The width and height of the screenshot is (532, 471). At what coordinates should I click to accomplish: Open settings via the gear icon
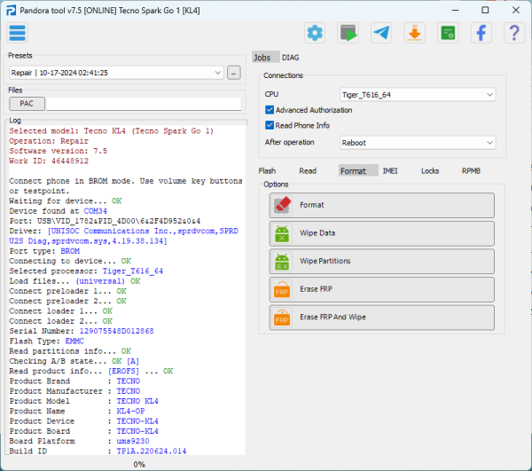coord(315,33)
